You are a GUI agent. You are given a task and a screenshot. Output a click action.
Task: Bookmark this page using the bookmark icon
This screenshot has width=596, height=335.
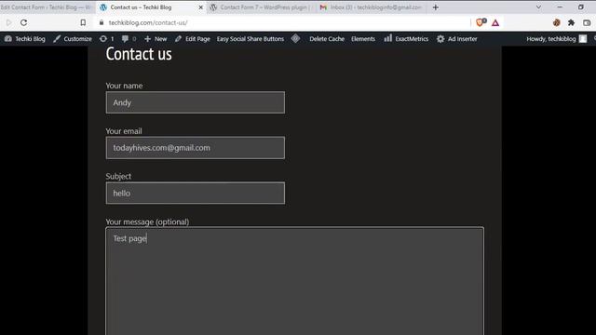click(x=83, y=22)
